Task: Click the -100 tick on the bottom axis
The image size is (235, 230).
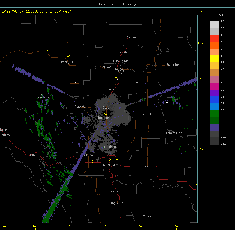Action: 34,226
